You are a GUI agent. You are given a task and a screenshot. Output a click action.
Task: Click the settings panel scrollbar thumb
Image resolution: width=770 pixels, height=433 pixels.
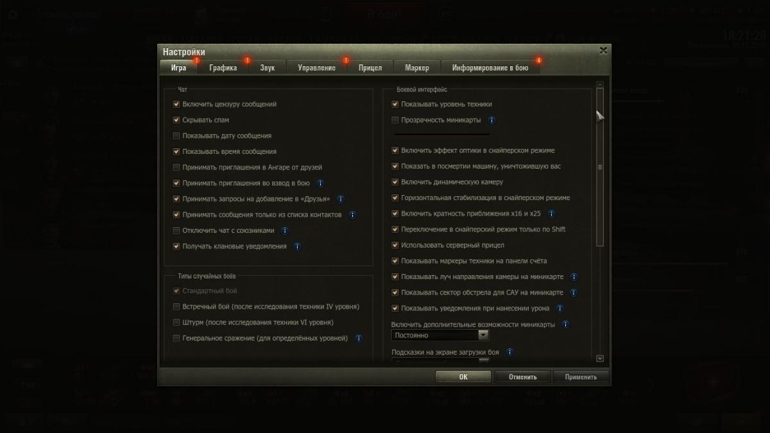coord(600,167)
